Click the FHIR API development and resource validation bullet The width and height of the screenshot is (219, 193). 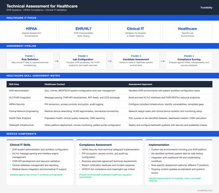tap(36, 161)
